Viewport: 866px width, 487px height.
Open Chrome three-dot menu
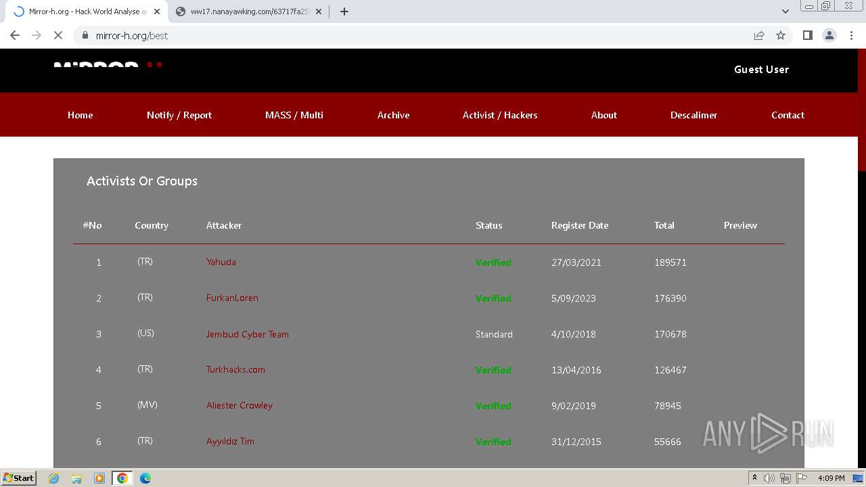(x=851, y=35)
